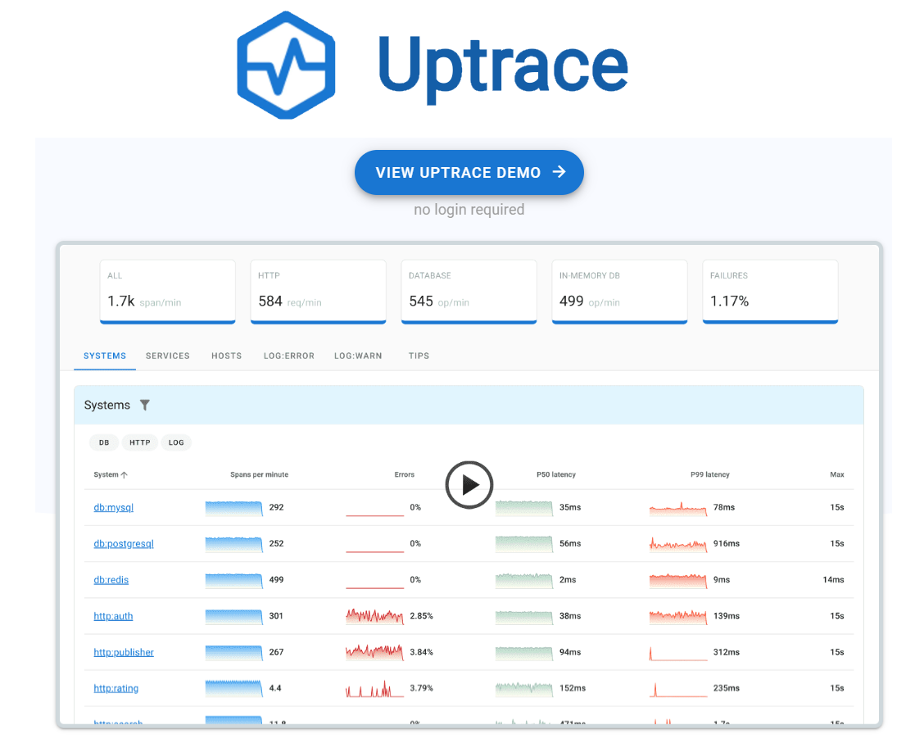Click the HTTP req/min stat card

coord(318,292)
